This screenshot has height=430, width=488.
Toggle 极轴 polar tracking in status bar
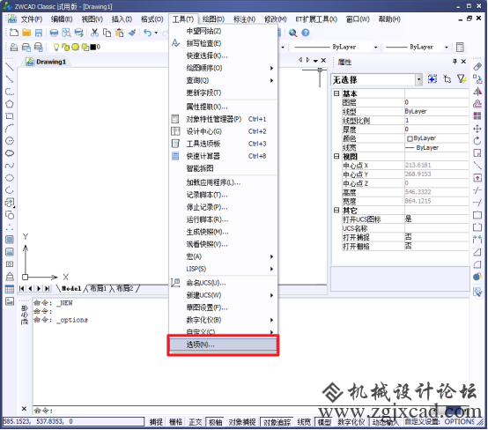tap(215, 422)
